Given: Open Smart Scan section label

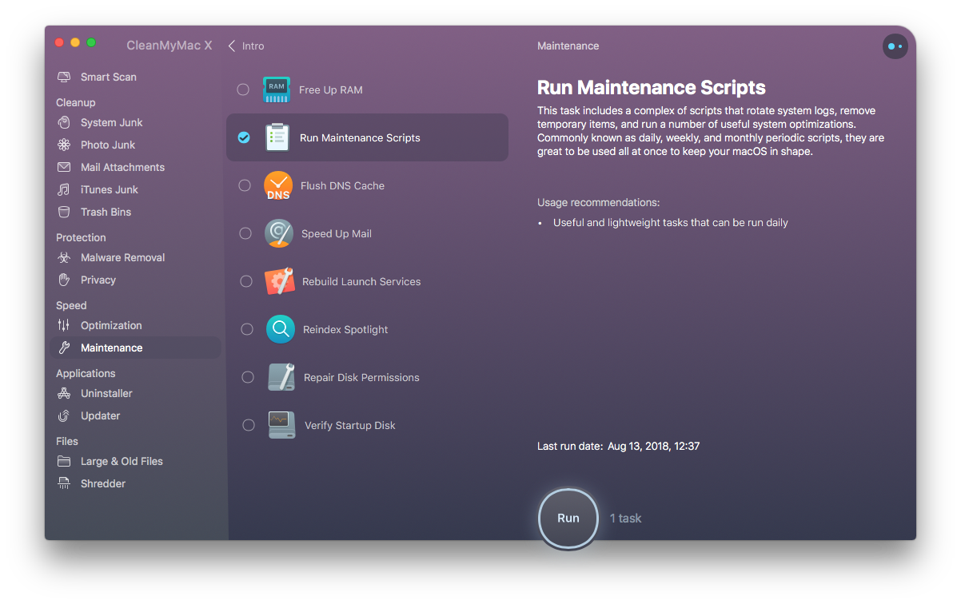Looking at the screenshot, I should 109,77.
